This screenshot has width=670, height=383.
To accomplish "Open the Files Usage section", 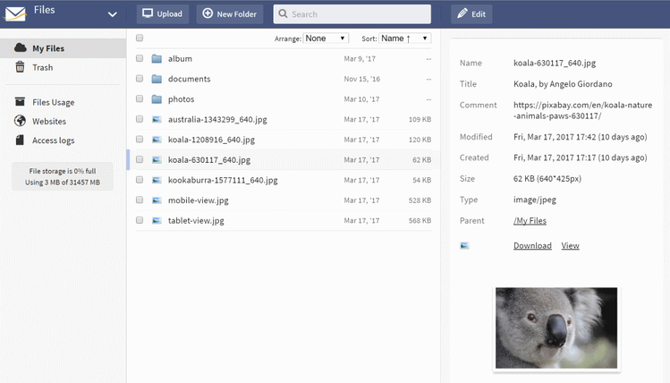I will coord(53,102).
